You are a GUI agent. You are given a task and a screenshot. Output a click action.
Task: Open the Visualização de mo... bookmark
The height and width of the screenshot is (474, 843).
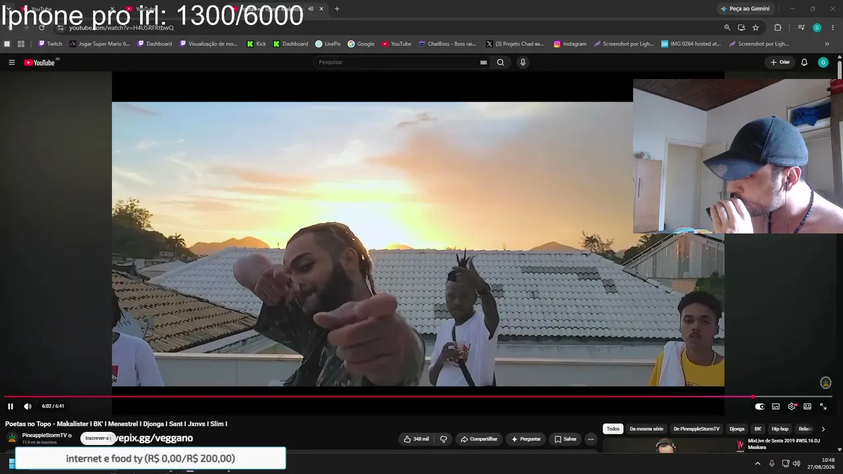pyautogui.click(x=208, y=44)
